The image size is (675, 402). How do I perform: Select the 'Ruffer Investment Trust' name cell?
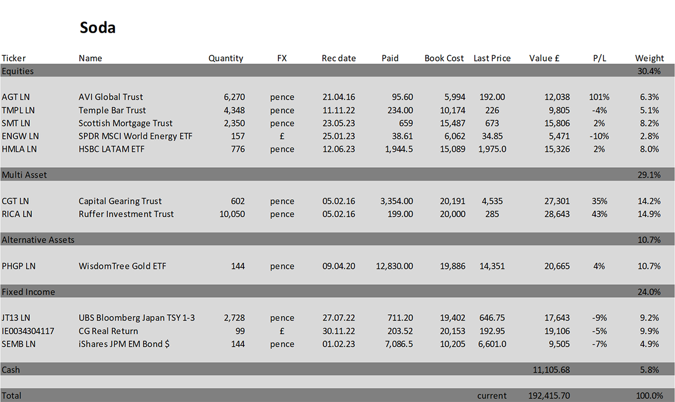pos(127,214)
